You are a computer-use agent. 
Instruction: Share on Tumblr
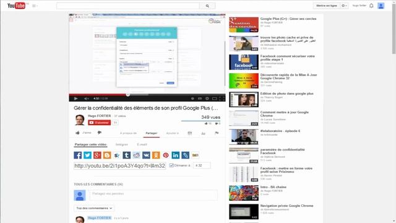tap(126, 155)
